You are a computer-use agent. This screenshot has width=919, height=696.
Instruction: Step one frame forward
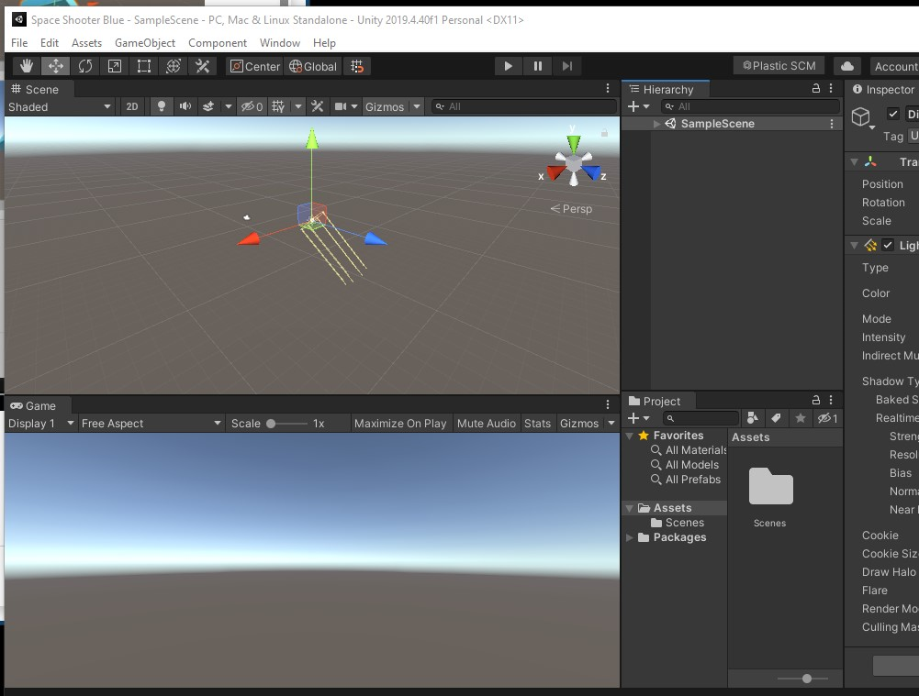point(566,66)
